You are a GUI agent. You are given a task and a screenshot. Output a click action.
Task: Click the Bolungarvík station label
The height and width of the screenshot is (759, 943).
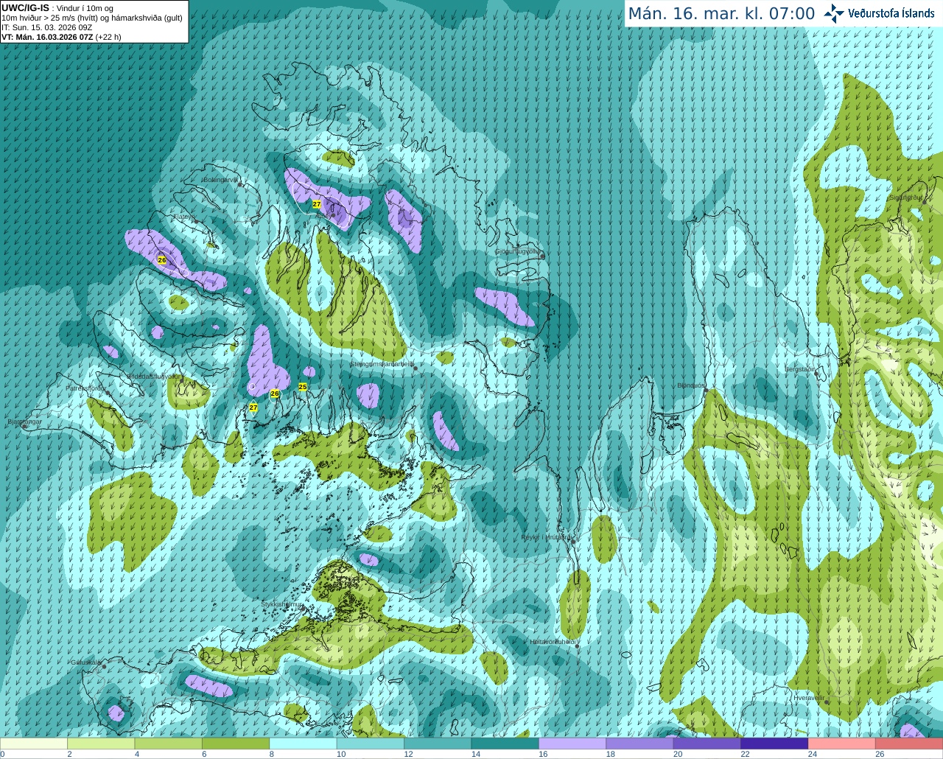click(220, 180)
